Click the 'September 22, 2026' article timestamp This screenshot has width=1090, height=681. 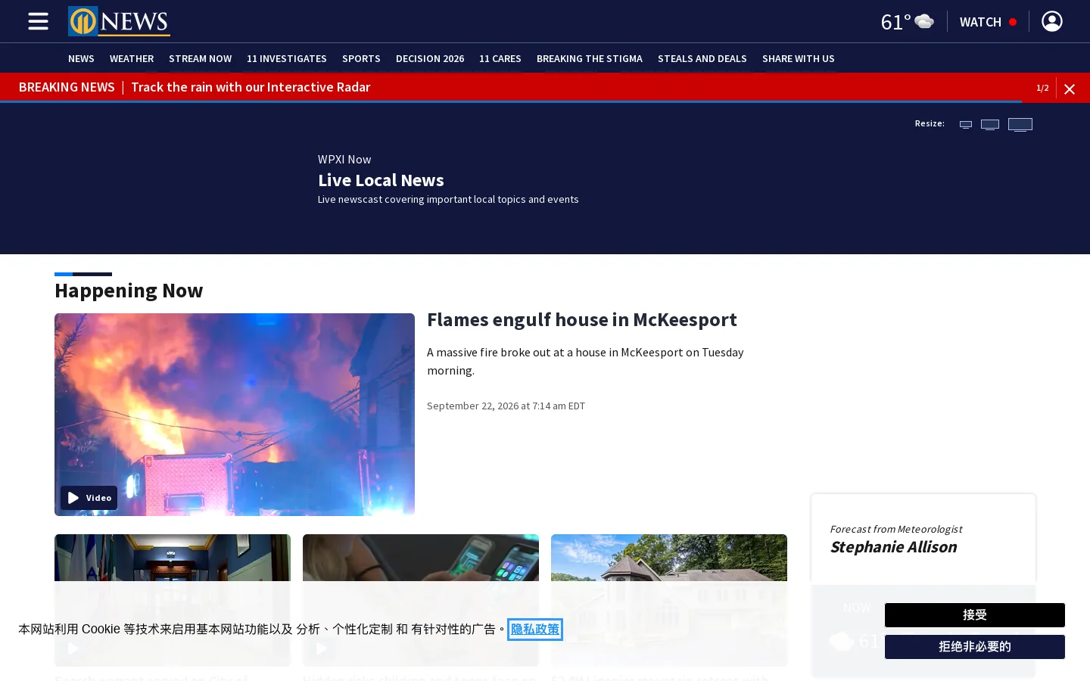(x=506, y=406)
